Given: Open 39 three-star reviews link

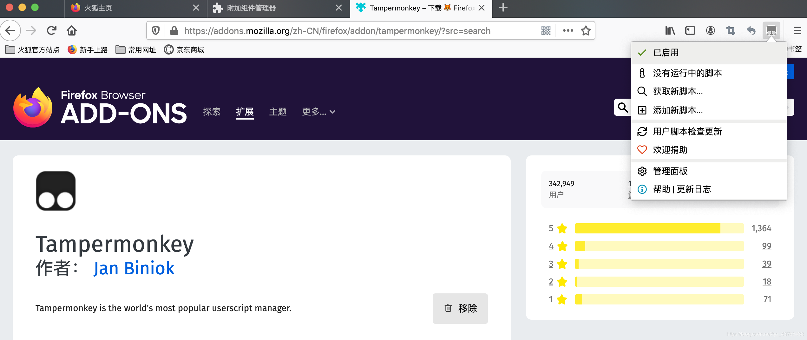Looking at the screenshot, I should [767, 264].
